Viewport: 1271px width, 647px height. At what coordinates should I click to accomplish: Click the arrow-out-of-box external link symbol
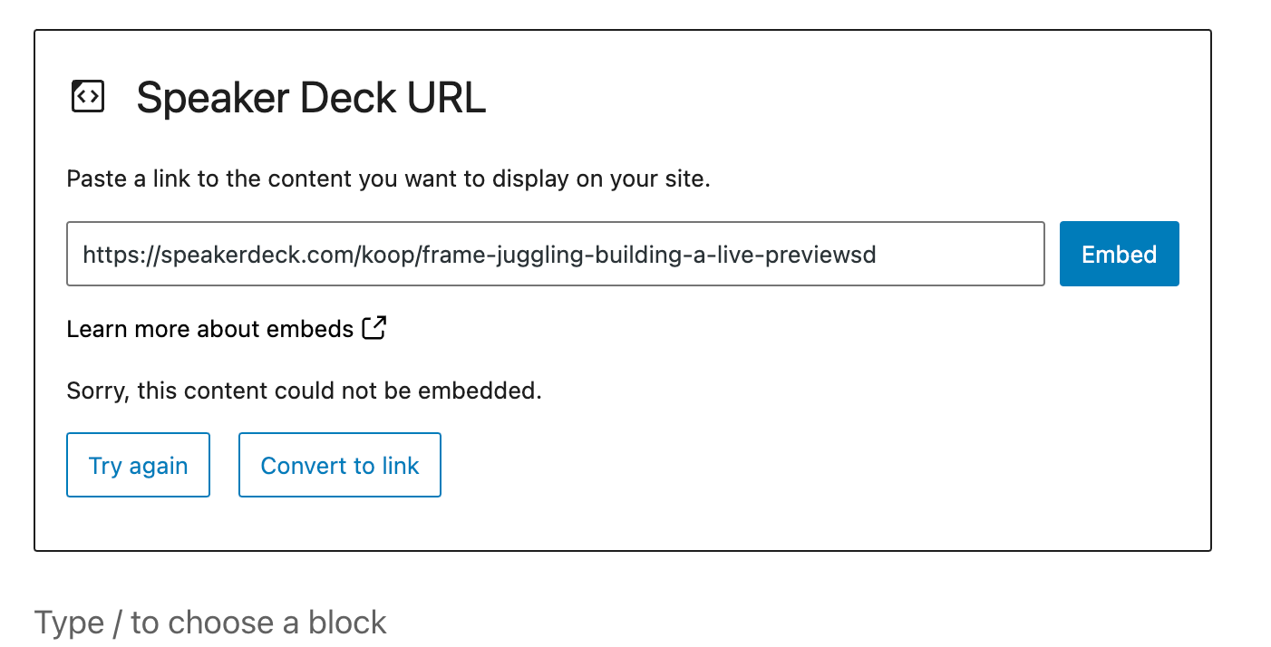(374, 327)
